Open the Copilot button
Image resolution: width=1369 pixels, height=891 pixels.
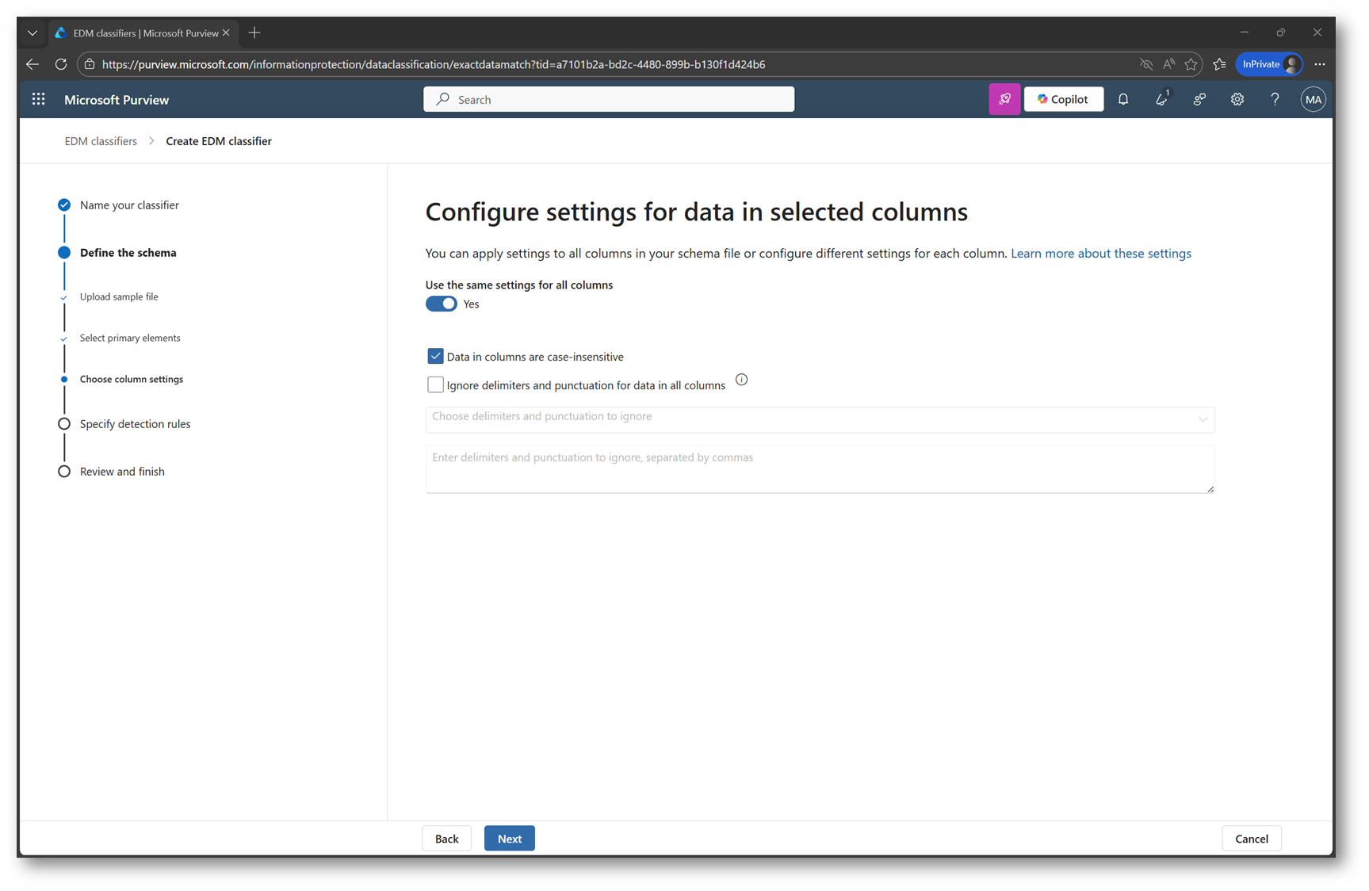[x=1063, y=99]
